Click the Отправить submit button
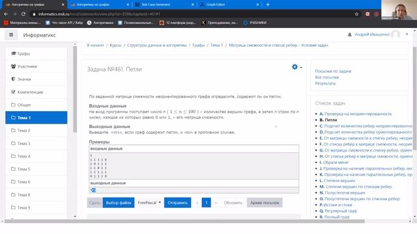417x234 pixels. (177, 203)
